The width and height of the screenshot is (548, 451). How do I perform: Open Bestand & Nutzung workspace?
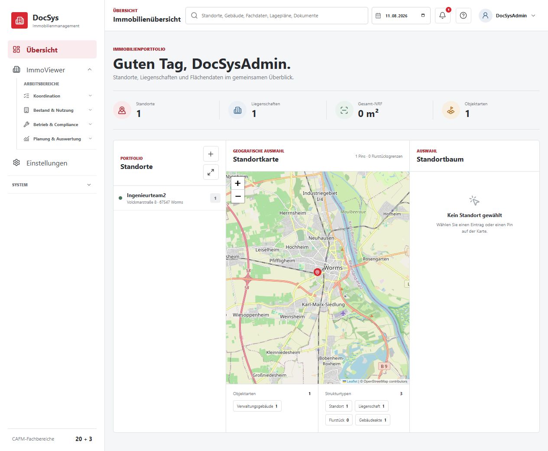click(x=58, y=110)
